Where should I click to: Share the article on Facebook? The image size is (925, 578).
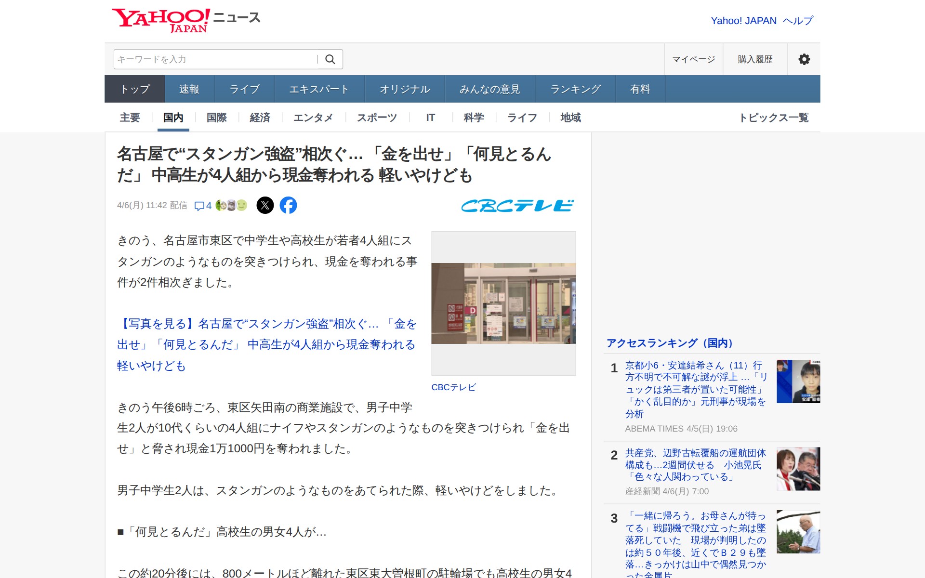tap(288, 205)
